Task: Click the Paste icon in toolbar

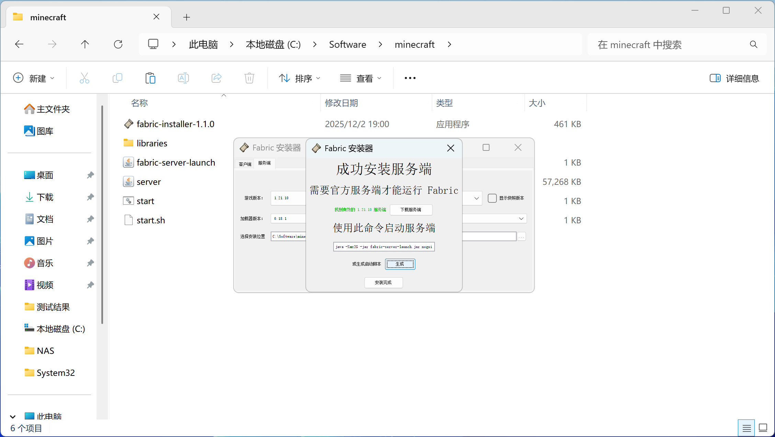Action: click(x=150, y=78)
